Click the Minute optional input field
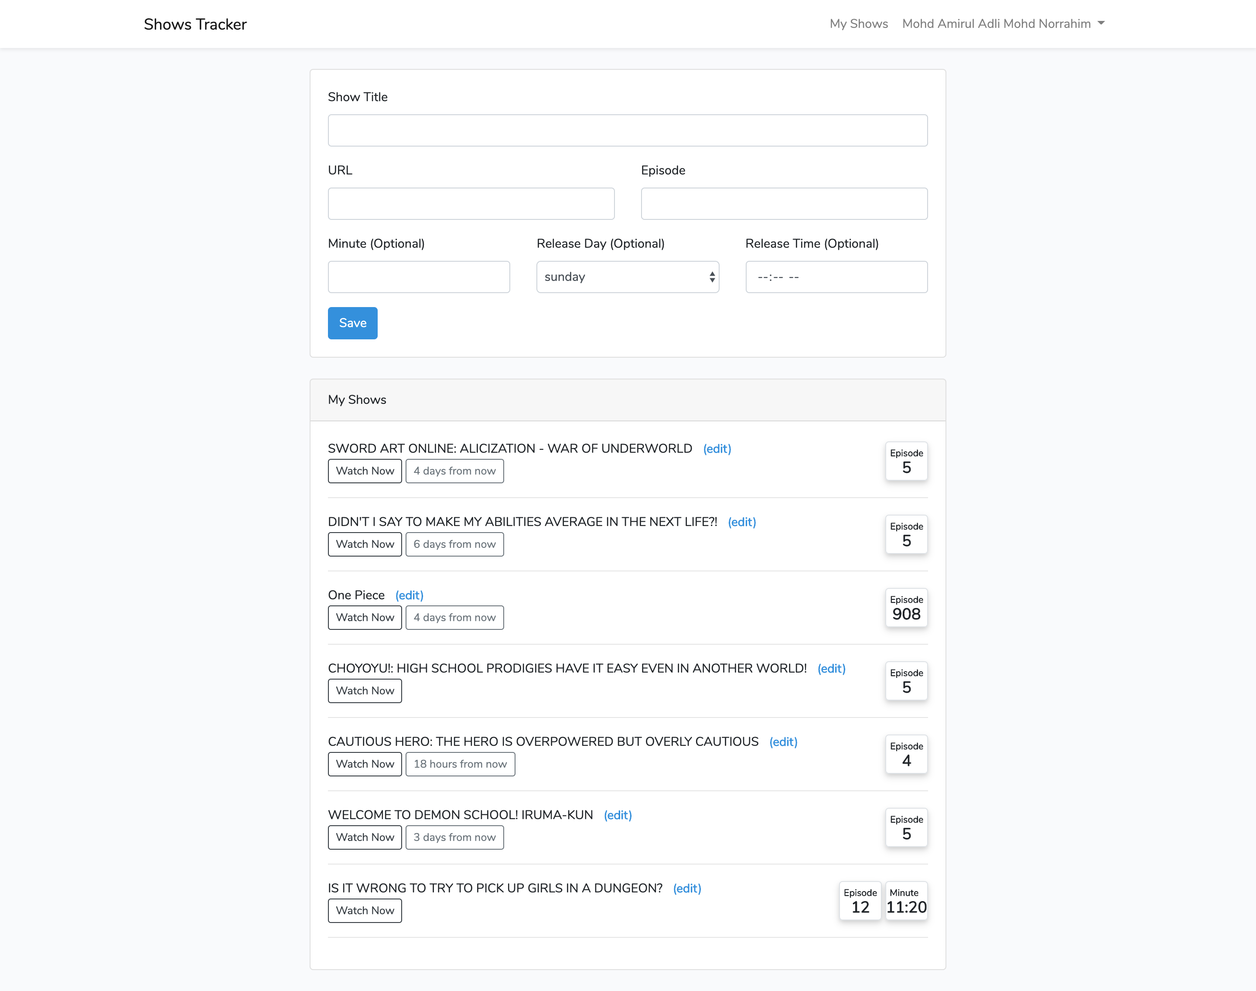Screen dimensions: 1256x991 point(419,277)
